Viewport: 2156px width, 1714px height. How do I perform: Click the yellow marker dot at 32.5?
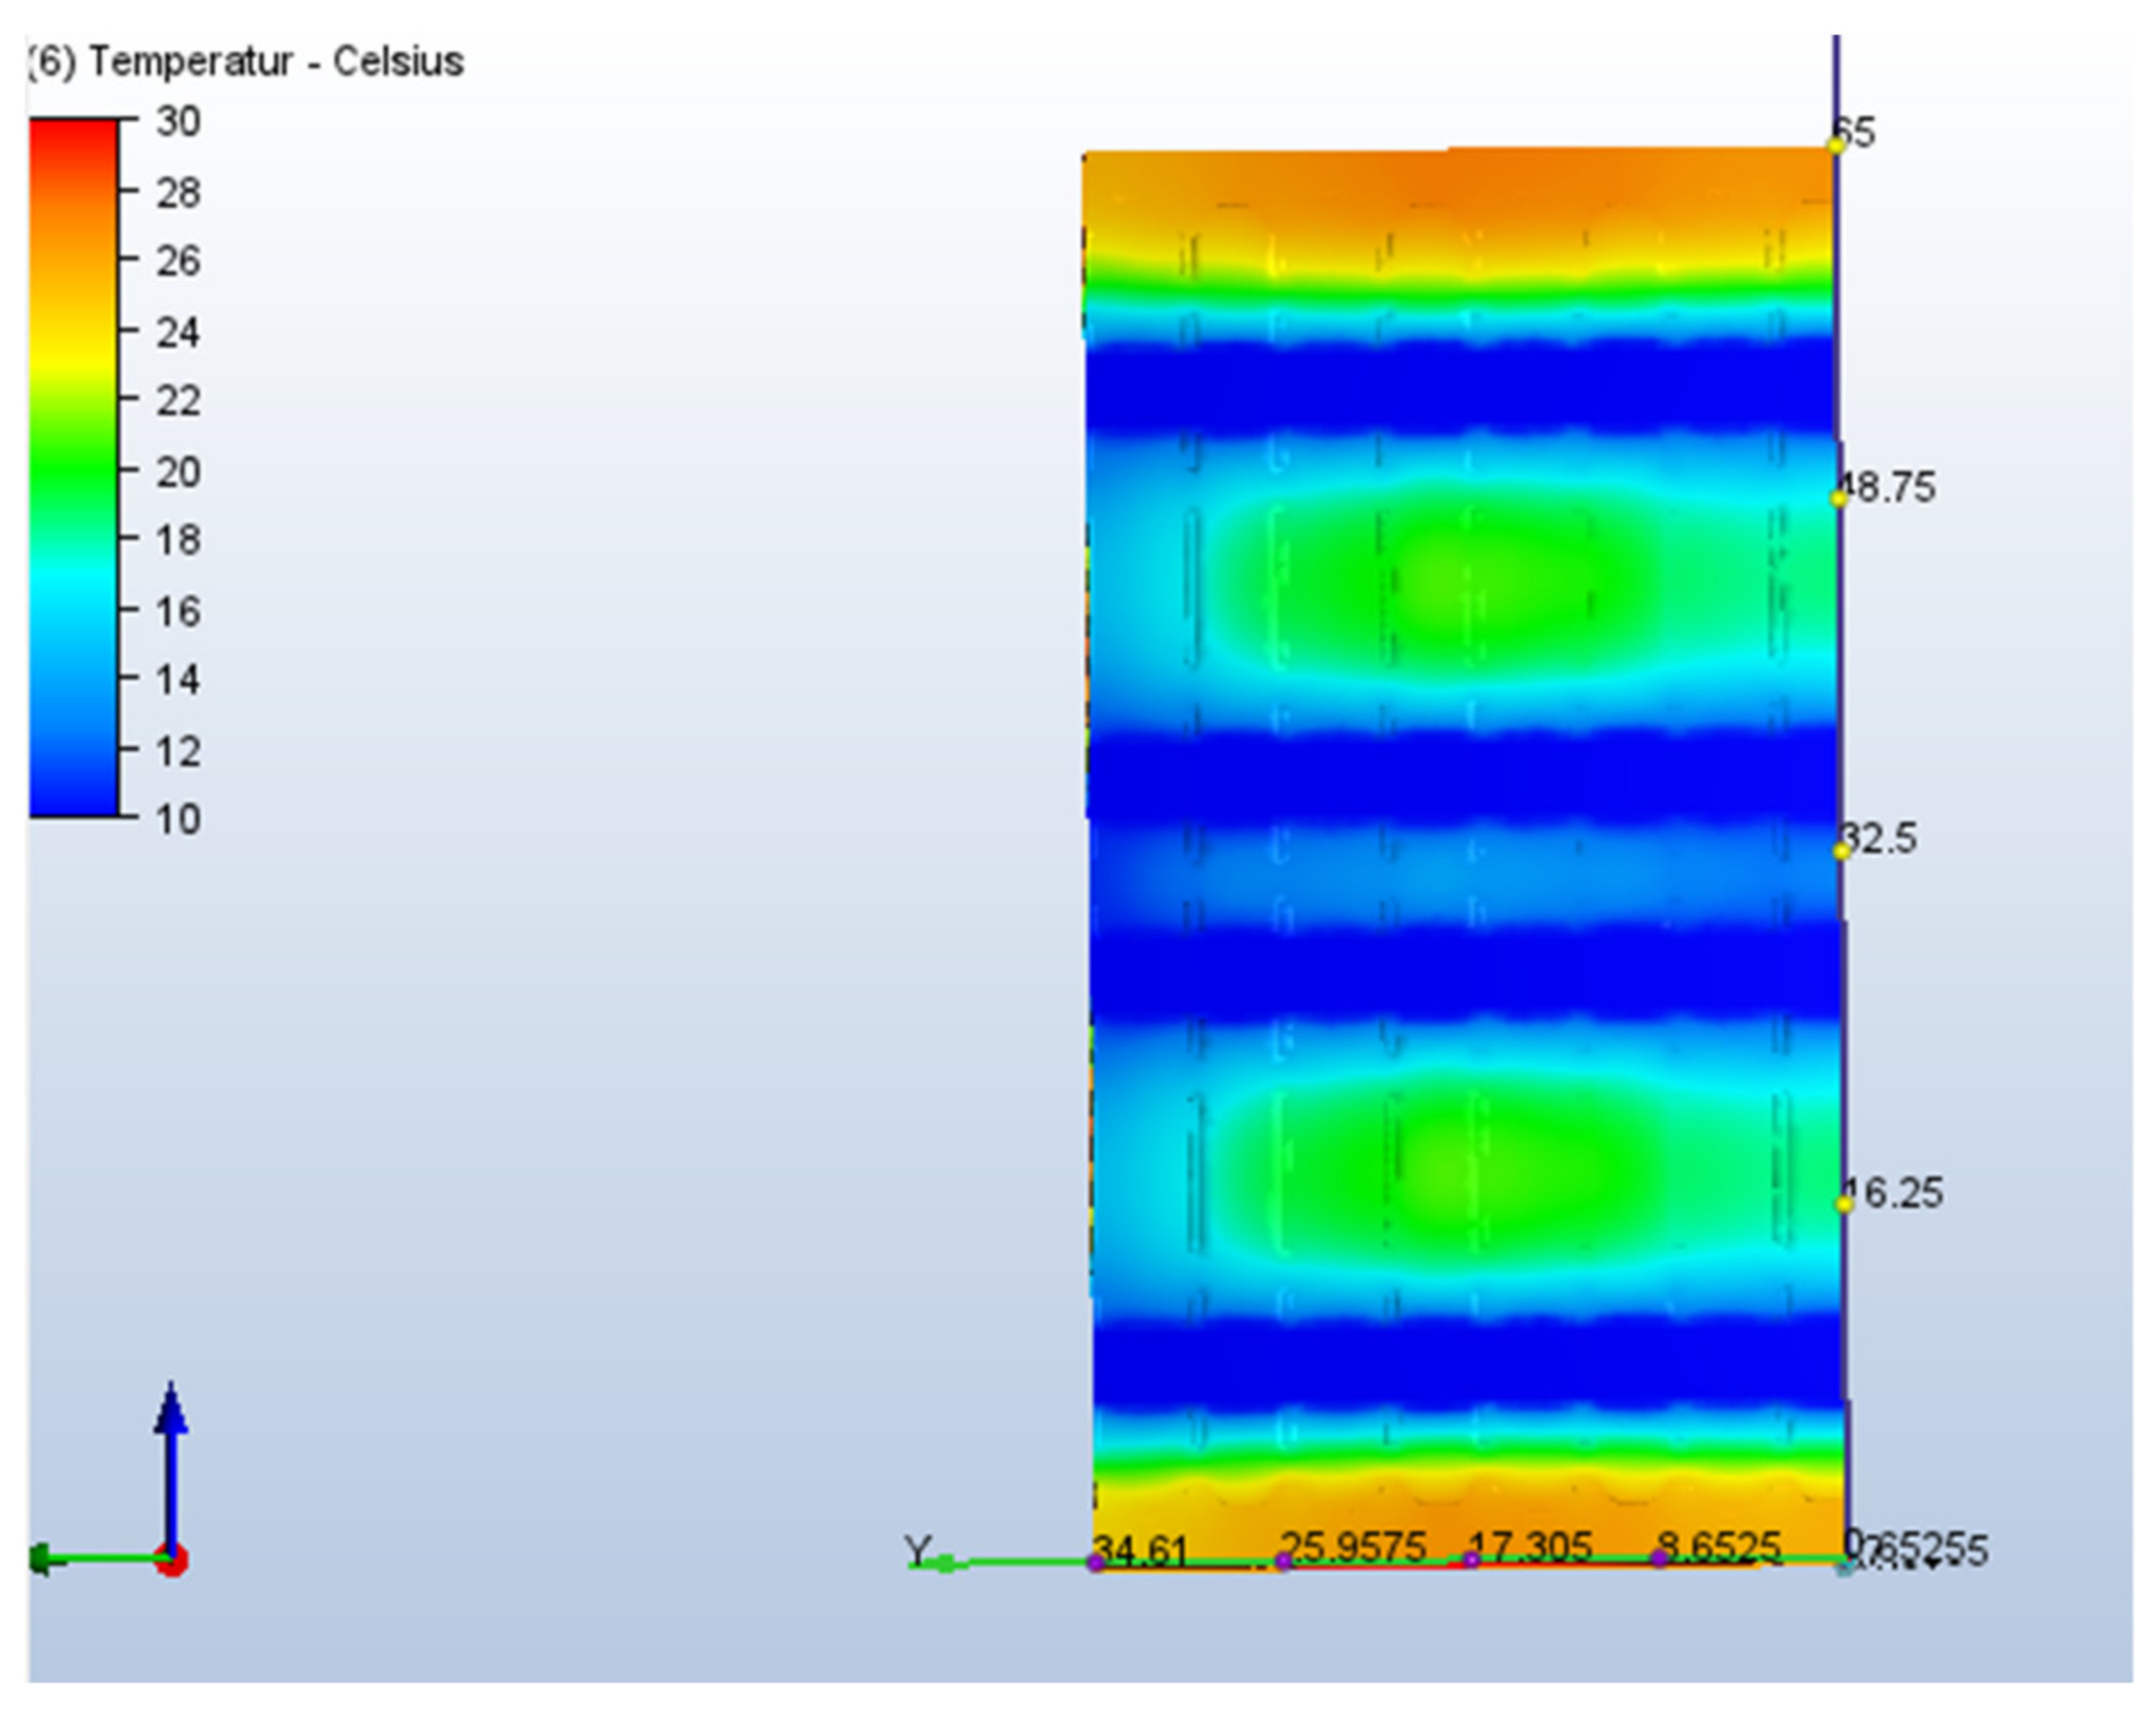1841,851
